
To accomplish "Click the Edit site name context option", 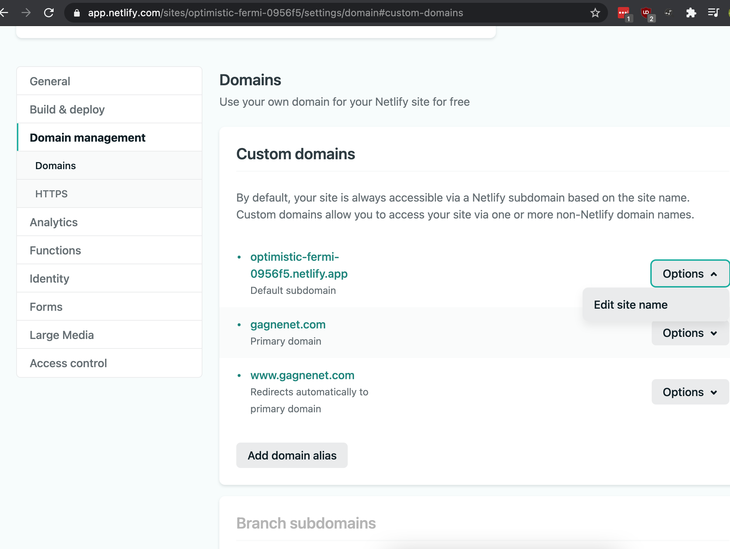I will (x=631, y=304).
